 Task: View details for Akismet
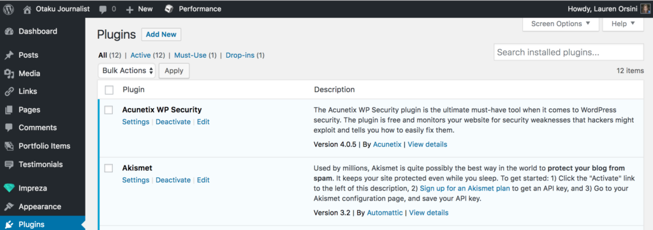pos(429,213)
